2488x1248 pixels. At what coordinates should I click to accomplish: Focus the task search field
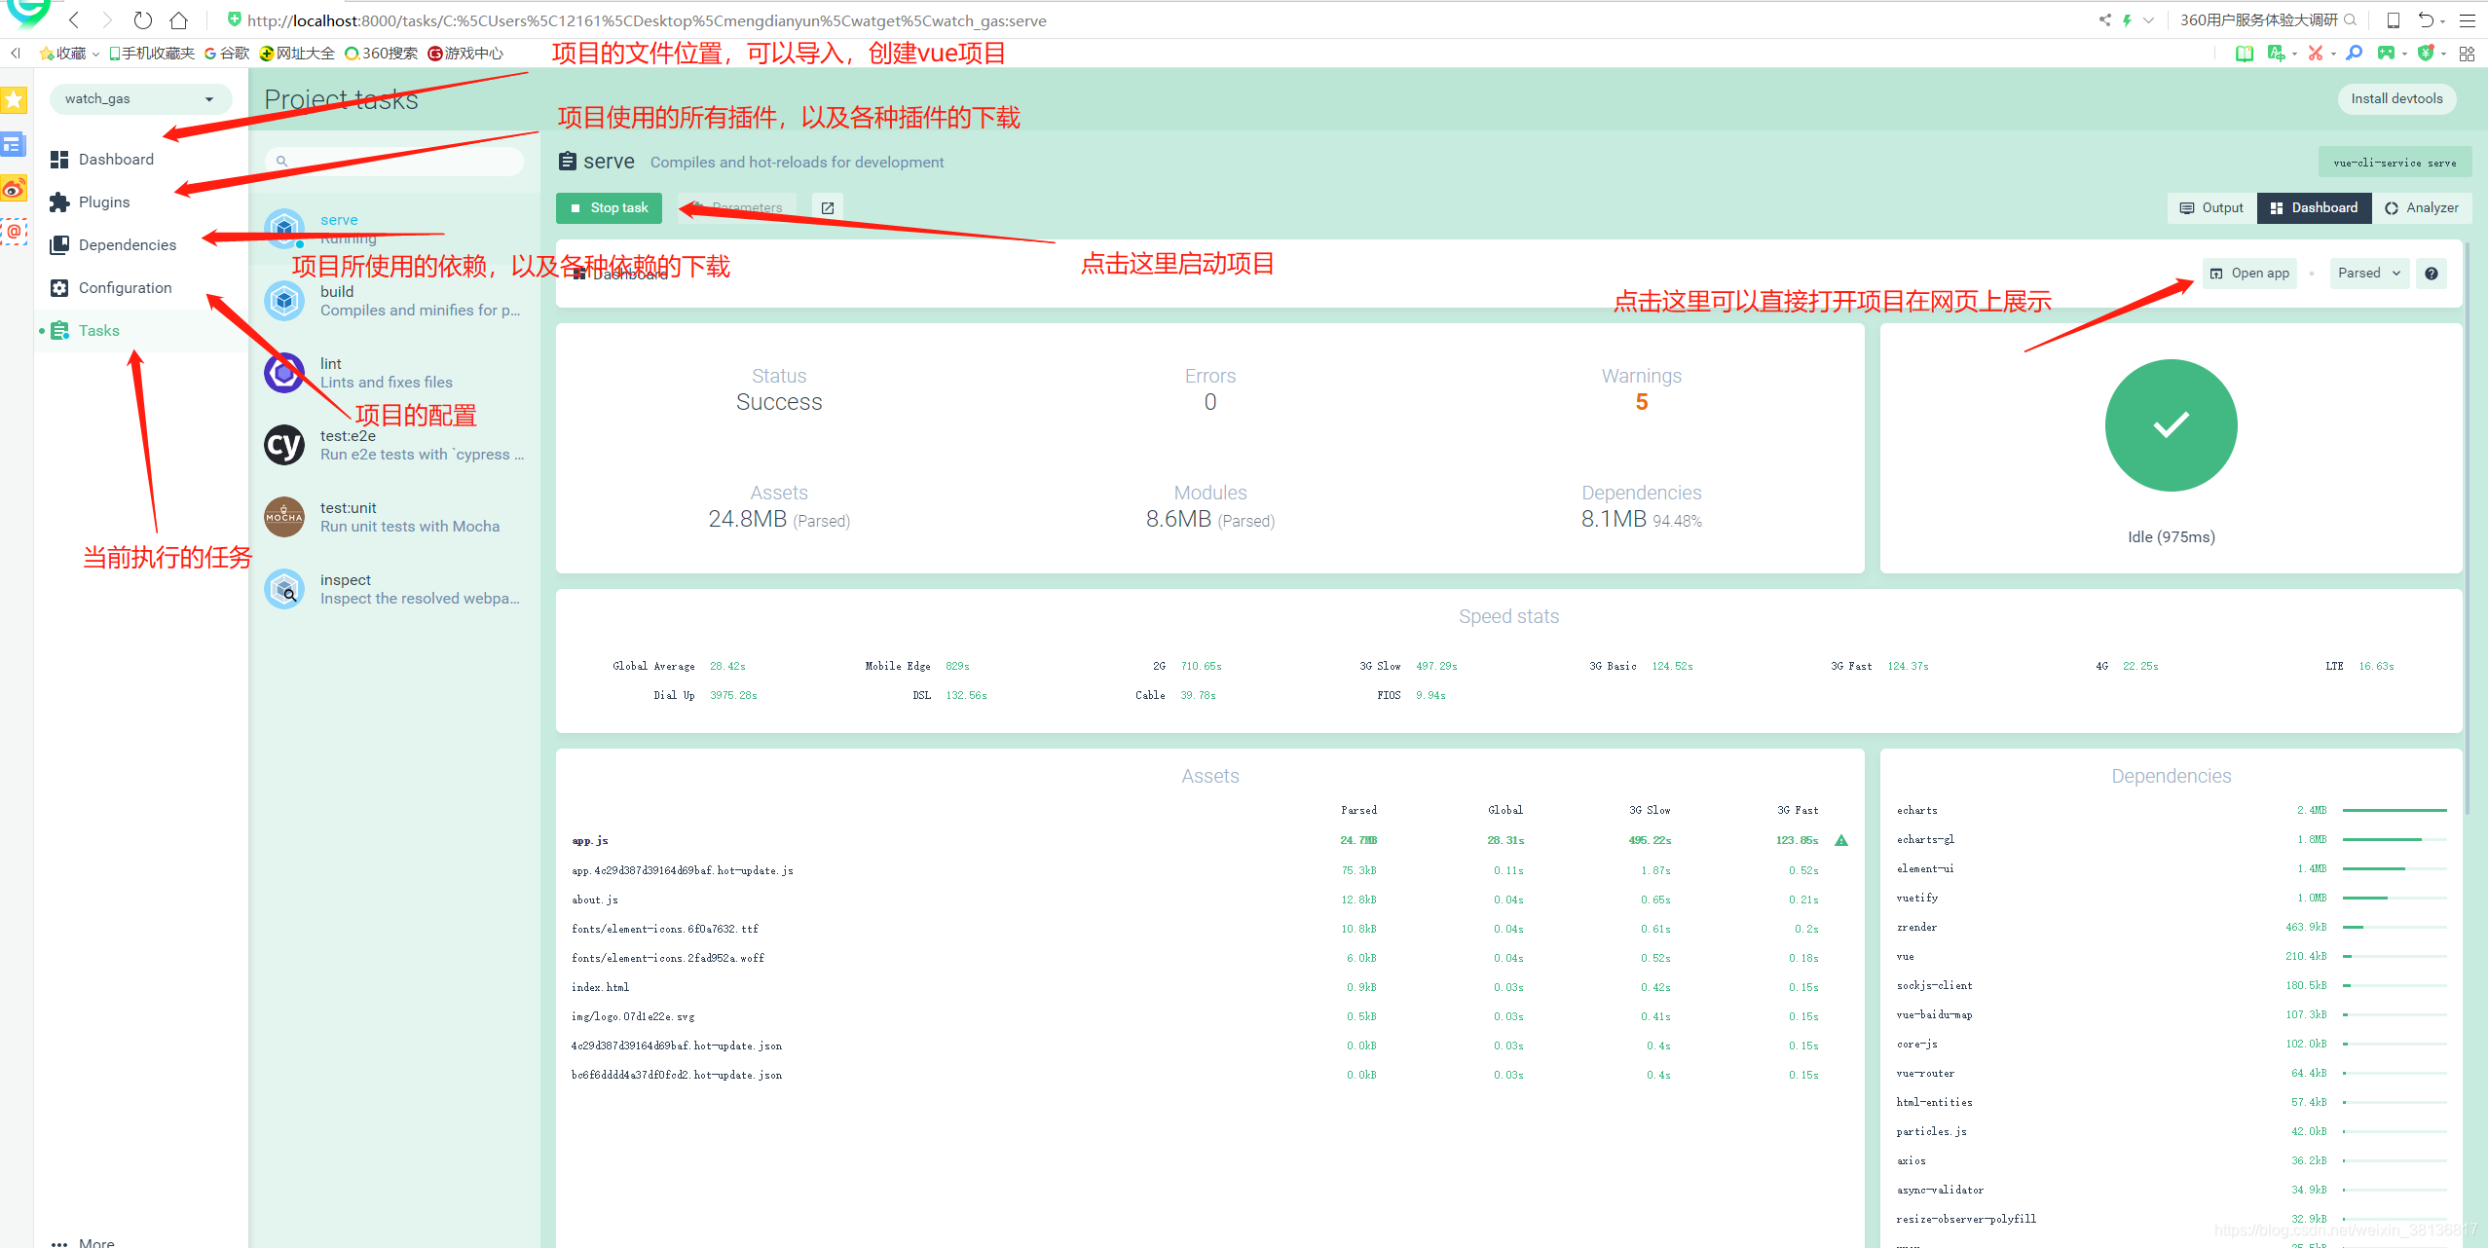(394, 161)
